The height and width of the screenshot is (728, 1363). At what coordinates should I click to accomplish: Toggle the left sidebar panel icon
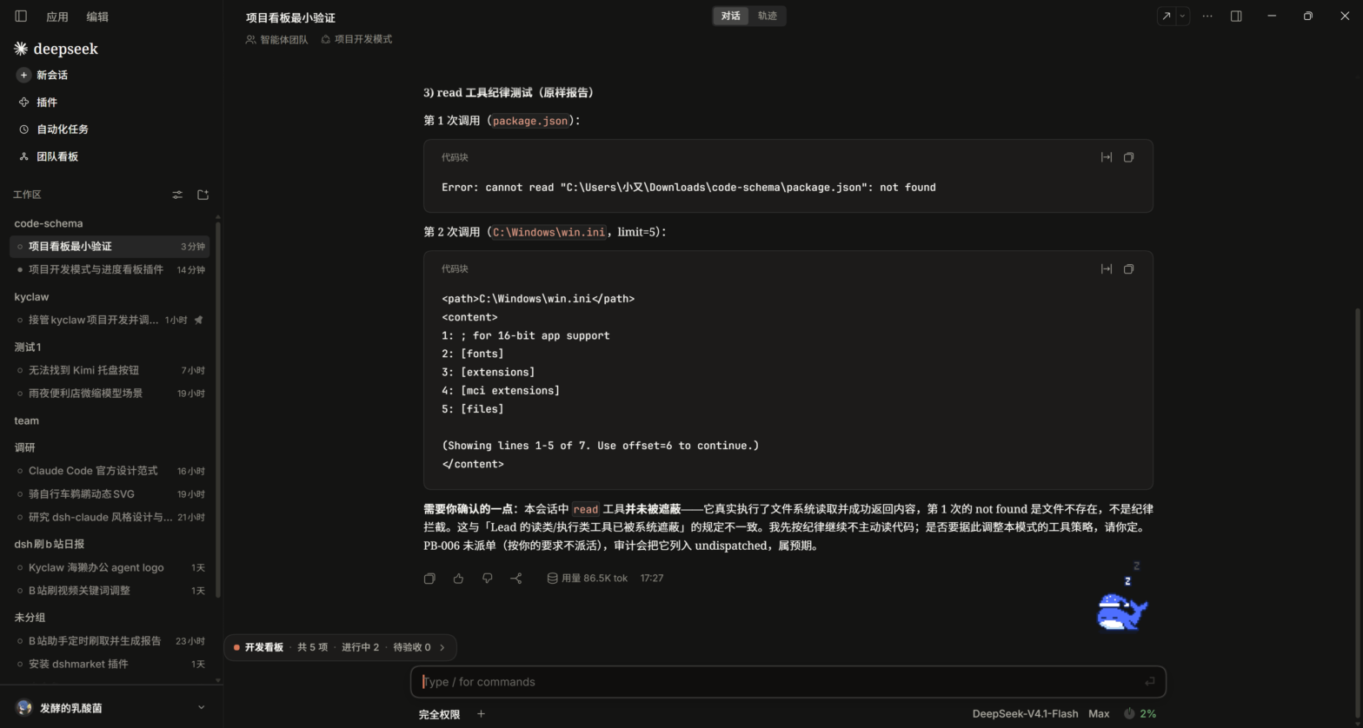21,16
